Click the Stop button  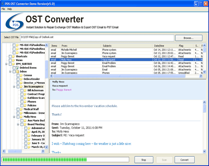144,160
